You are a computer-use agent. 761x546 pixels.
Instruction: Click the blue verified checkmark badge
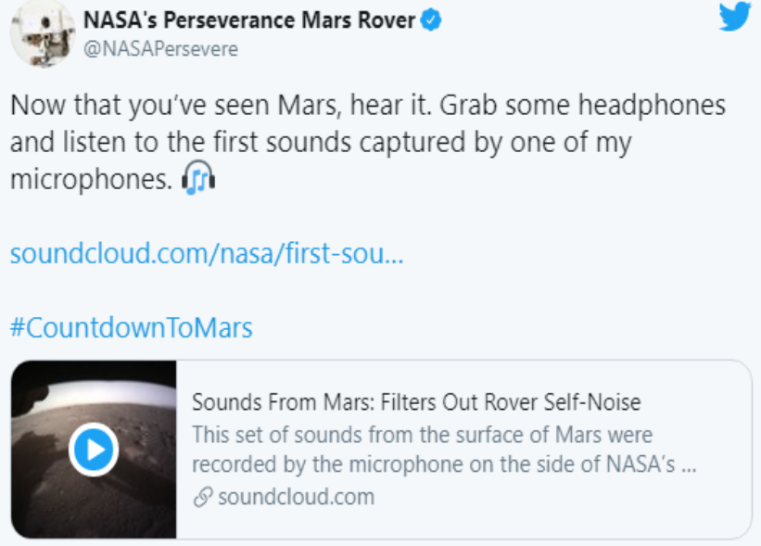click(432, 19)
